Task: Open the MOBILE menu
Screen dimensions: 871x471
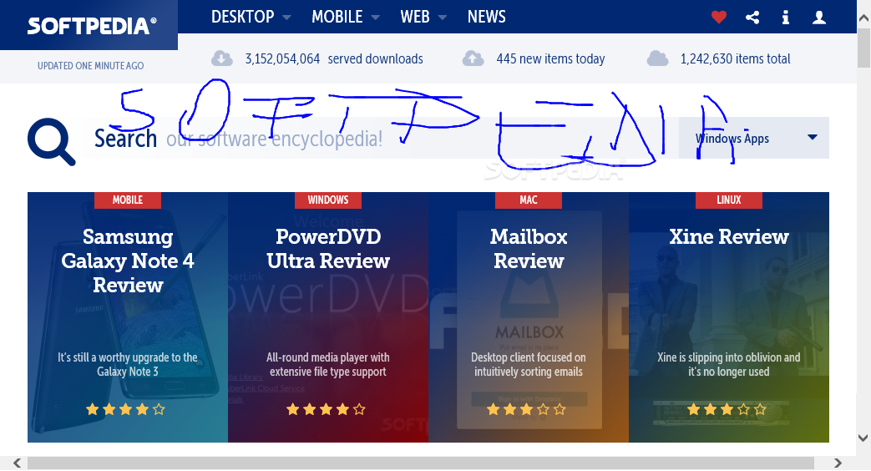Action: coord(337,17)
